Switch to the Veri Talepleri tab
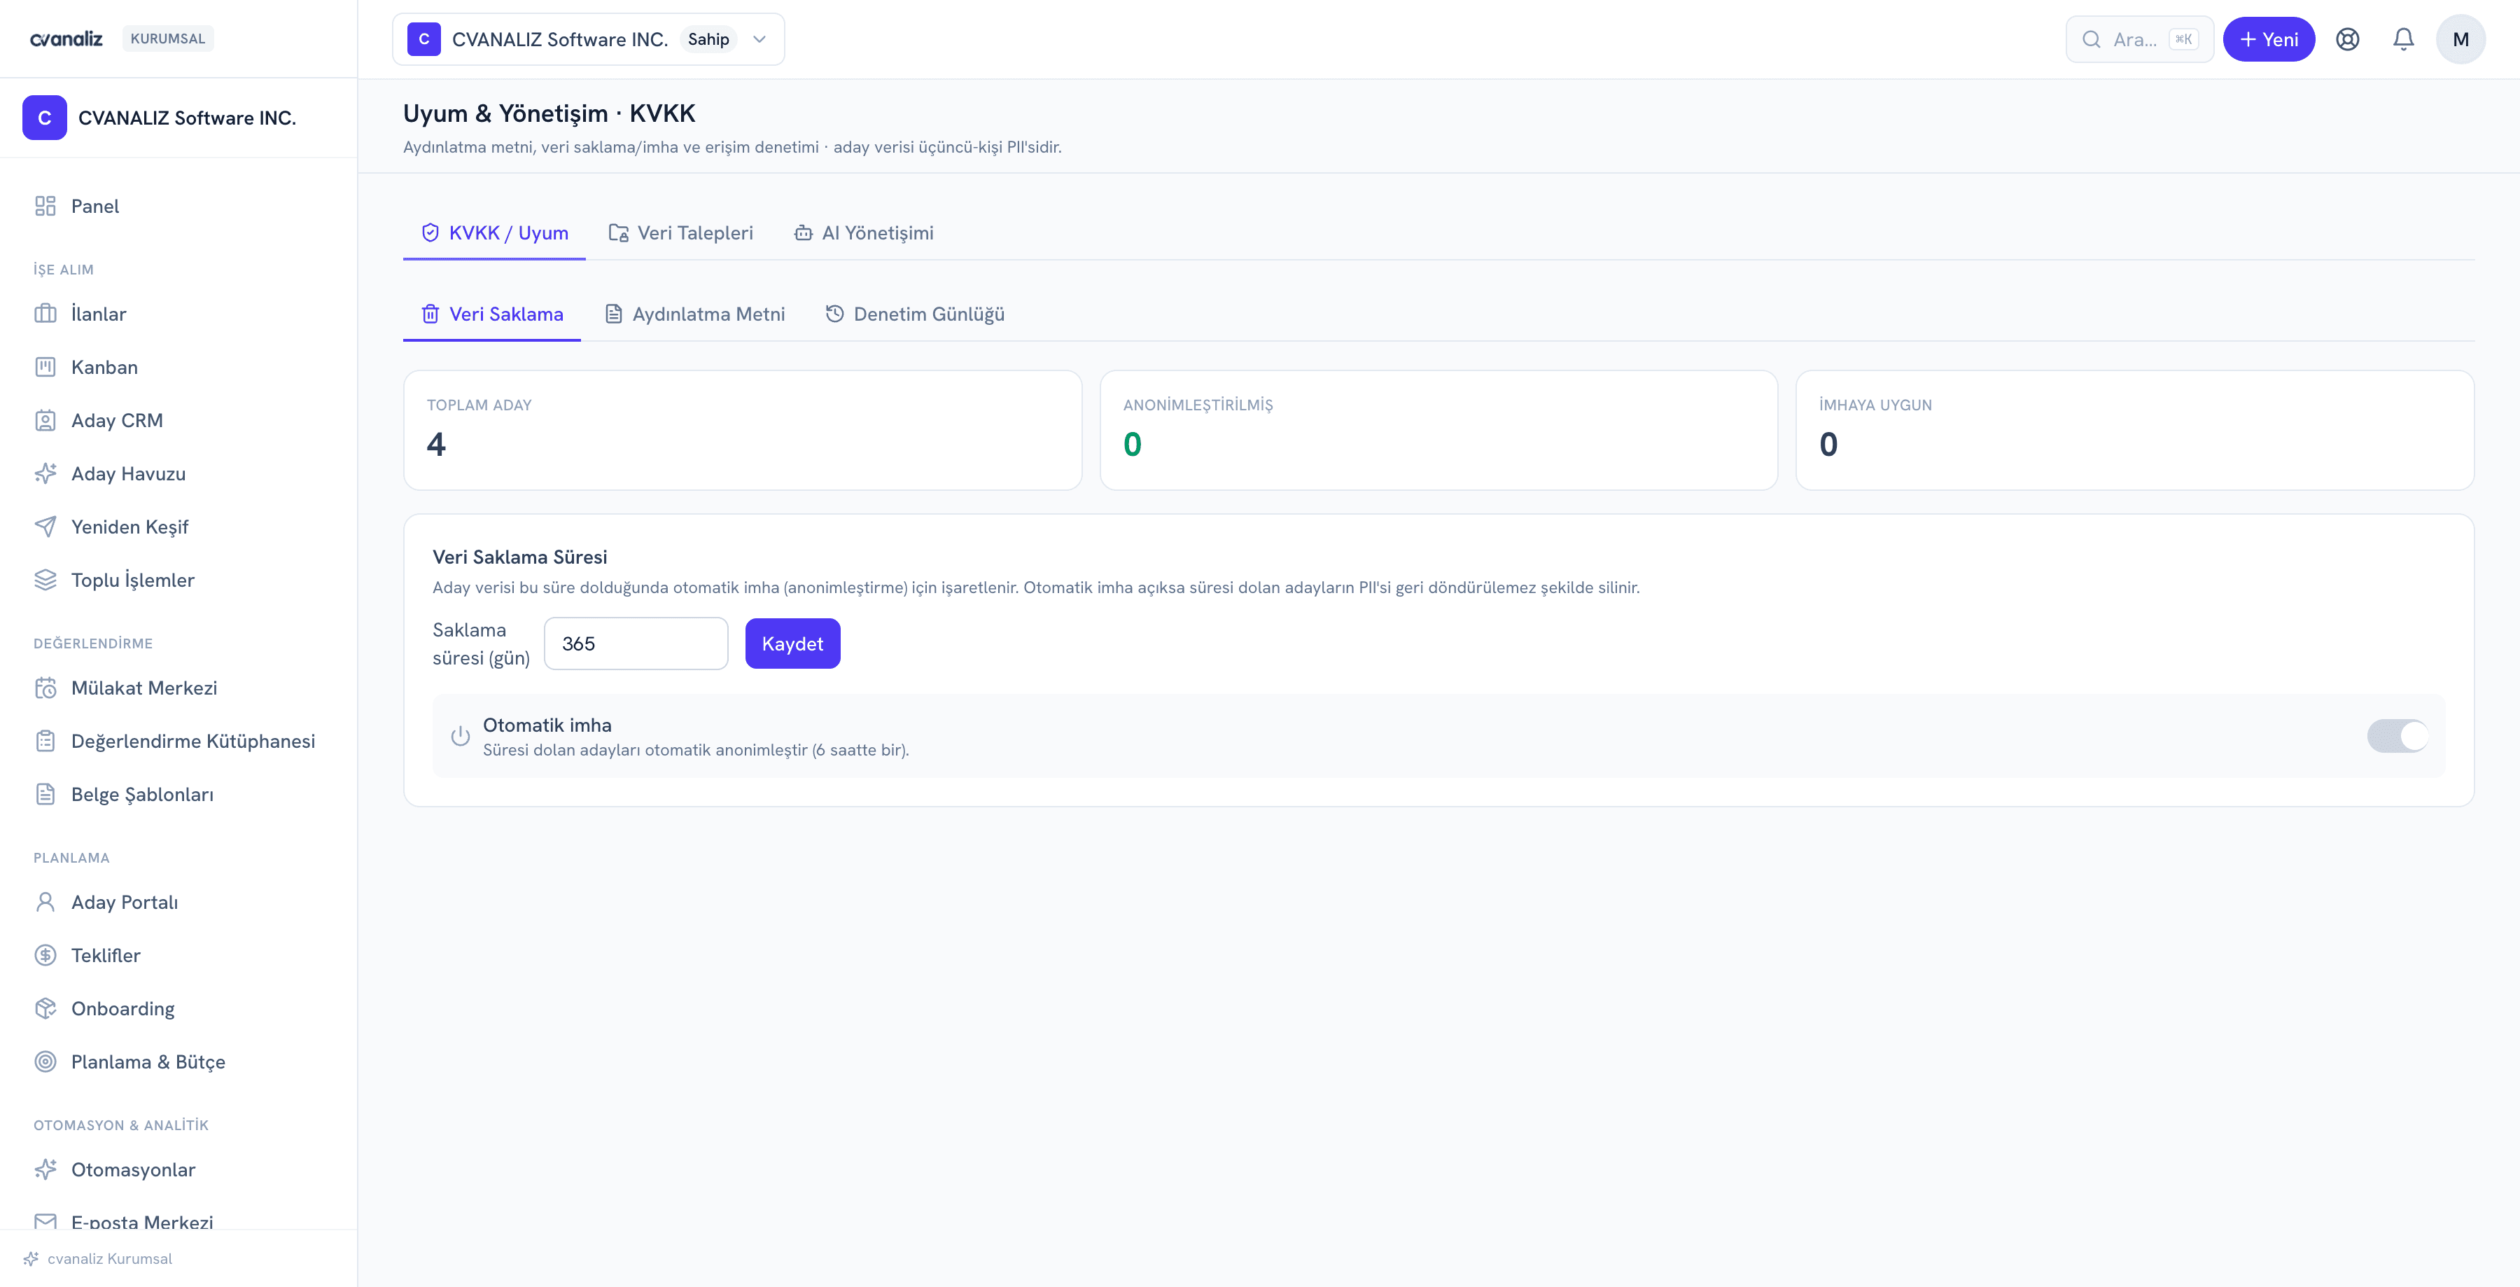2520x1287 pixels. (x=681, y=233)
